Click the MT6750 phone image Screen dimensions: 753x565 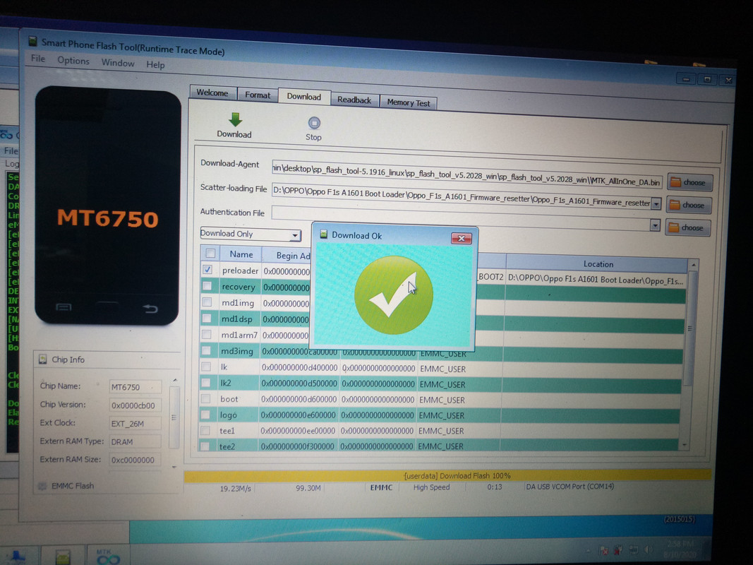tap(107, 207)
